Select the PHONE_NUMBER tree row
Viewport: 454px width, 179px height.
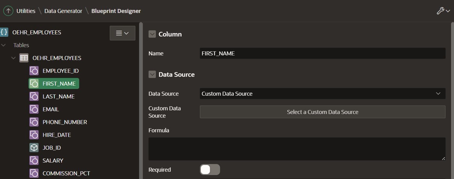pyautogui.click(x=58, y=122)
